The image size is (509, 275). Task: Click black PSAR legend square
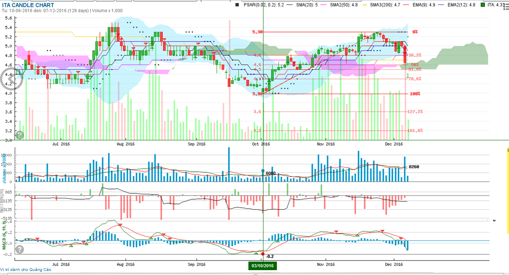pos(238,5)
